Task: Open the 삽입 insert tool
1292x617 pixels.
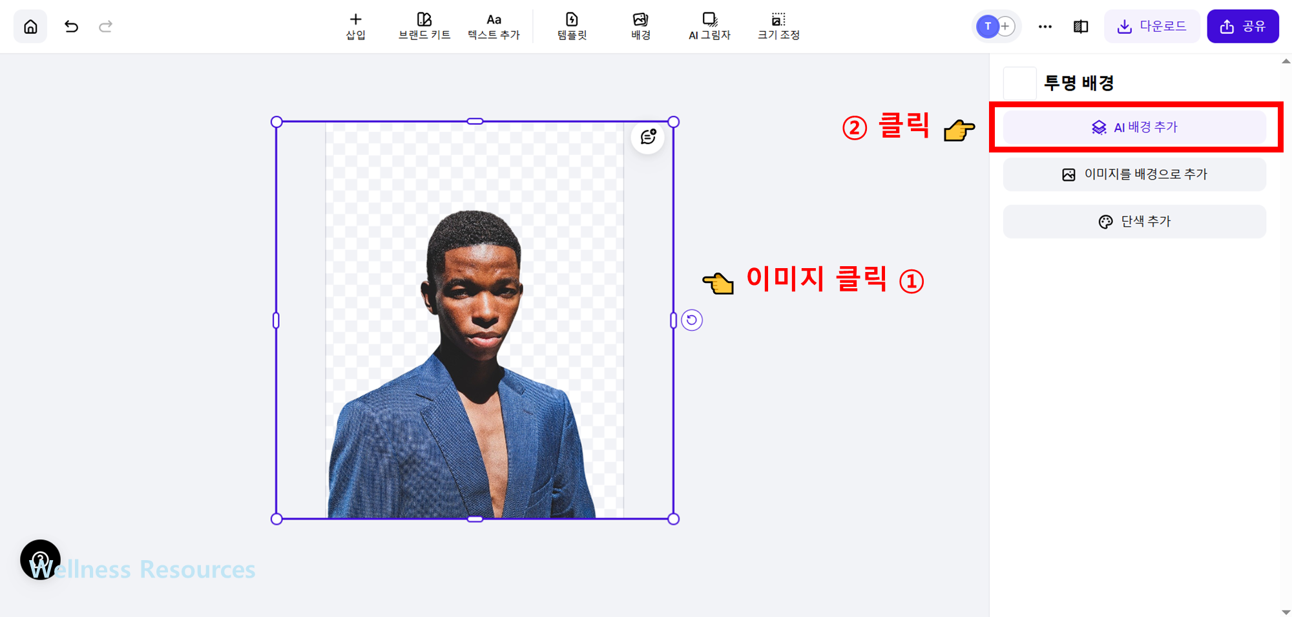Action: 355,26
